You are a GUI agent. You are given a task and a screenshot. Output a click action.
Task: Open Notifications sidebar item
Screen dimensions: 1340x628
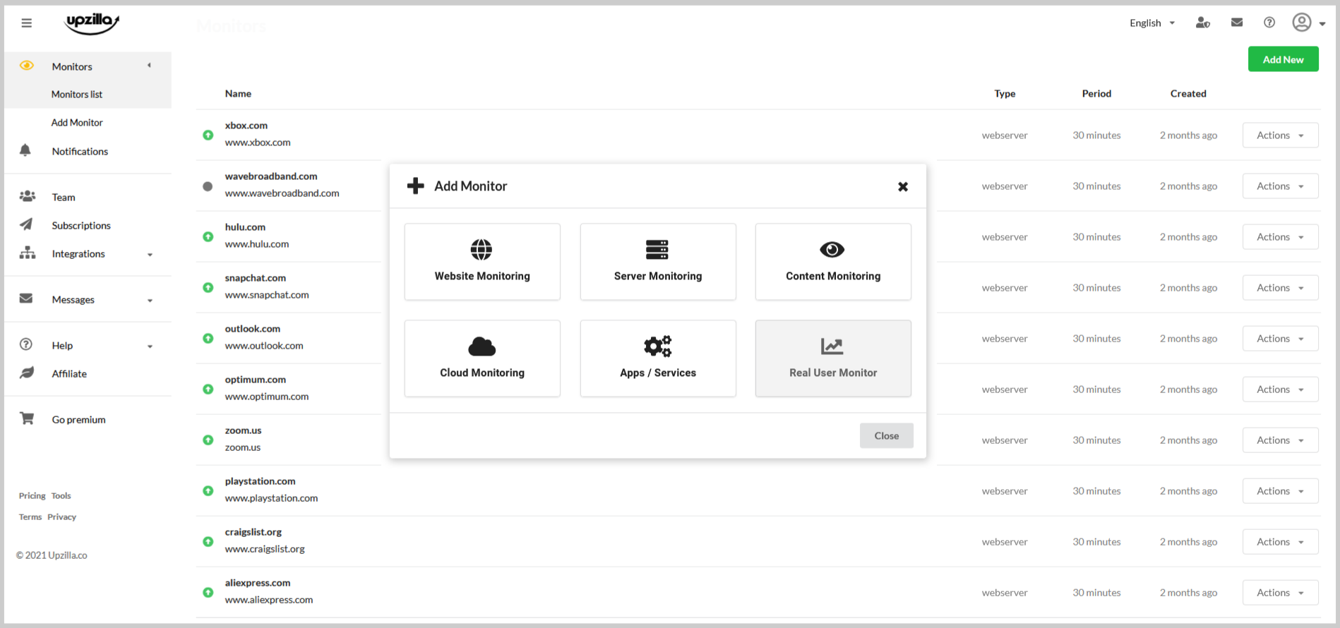[80, 151]
